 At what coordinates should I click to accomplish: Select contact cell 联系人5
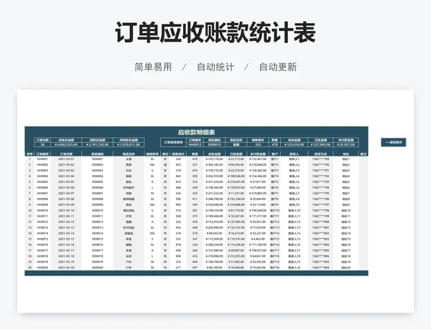[x=294, y=182]
